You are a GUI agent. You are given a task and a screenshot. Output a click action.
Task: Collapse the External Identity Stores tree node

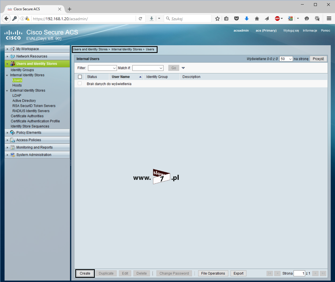[x=7, y=91]
